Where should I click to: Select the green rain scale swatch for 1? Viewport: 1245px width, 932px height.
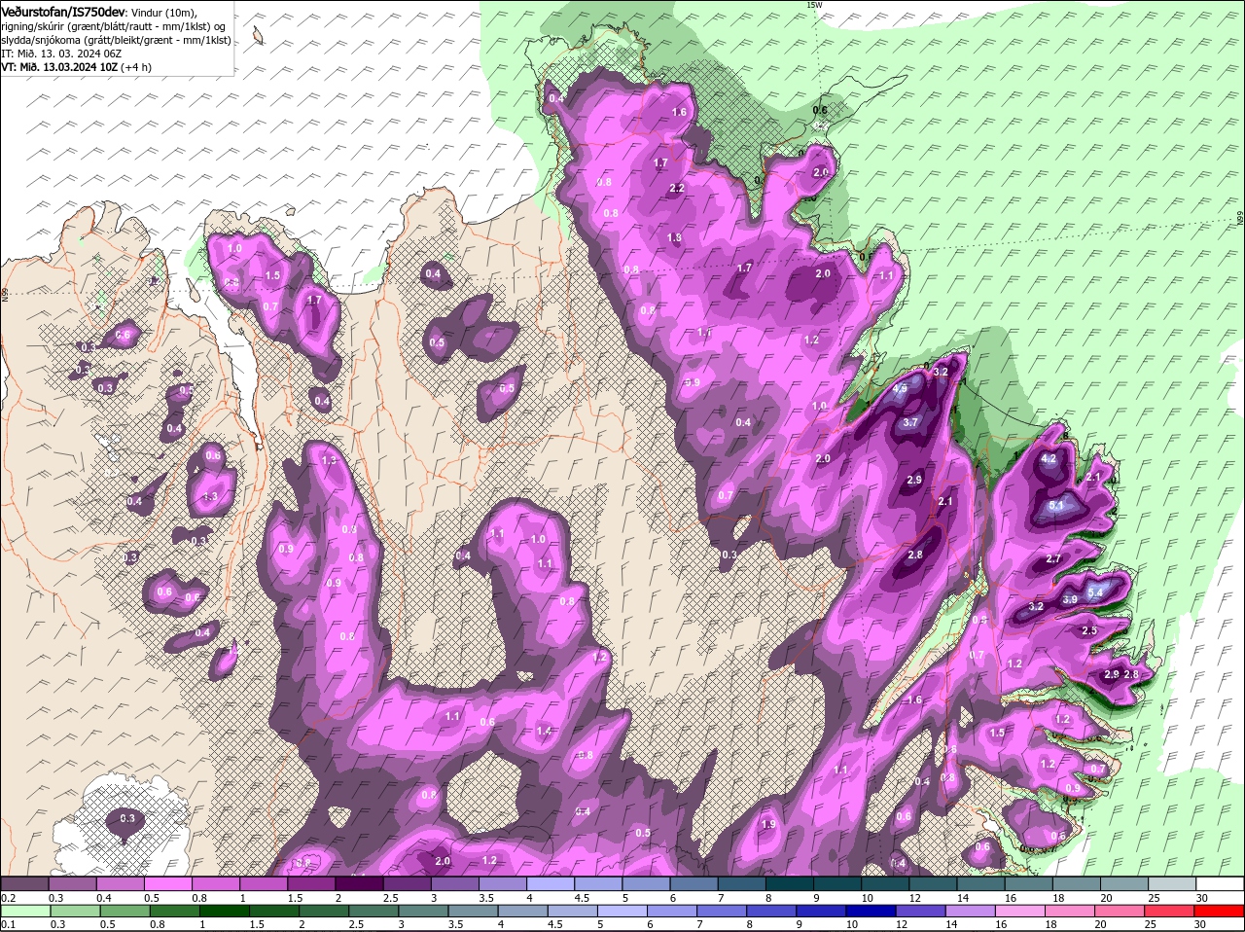226,911
